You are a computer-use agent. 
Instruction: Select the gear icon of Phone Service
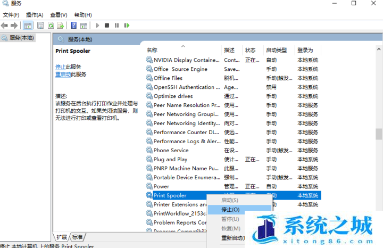coord(149,150)
